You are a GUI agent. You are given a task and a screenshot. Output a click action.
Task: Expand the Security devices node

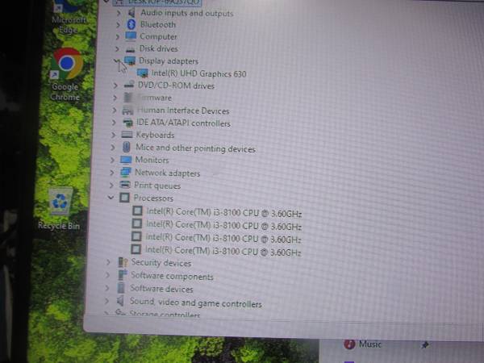tap(108, 262)
